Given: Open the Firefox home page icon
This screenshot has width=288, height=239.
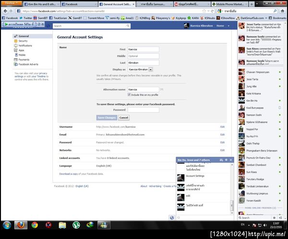Looking at the screenshot, I should (283, 11).
